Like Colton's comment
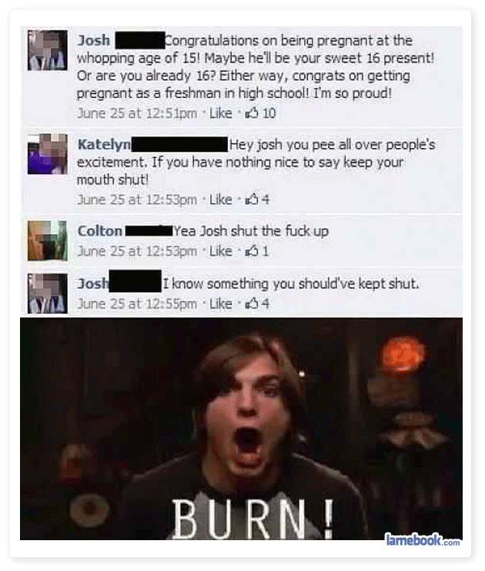 221,251
